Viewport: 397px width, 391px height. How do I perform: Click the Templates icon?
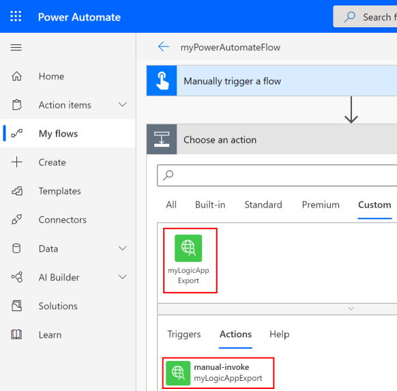coord(17,191)
